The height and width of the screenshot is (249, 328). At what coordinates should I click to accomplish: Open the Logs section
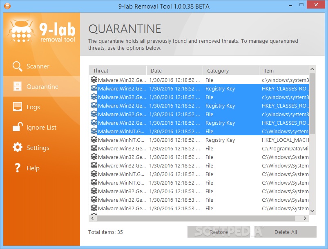click(x=41, y=107)
